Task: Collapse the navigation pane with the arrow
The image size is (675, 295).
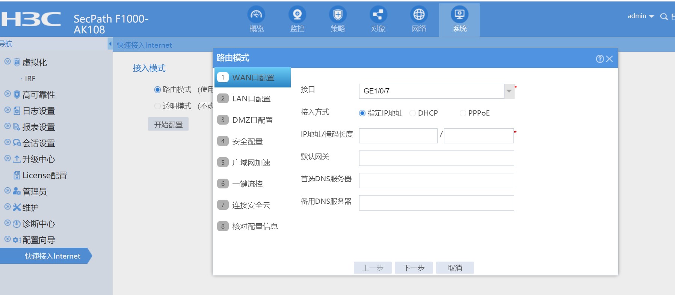Action: 110,44
